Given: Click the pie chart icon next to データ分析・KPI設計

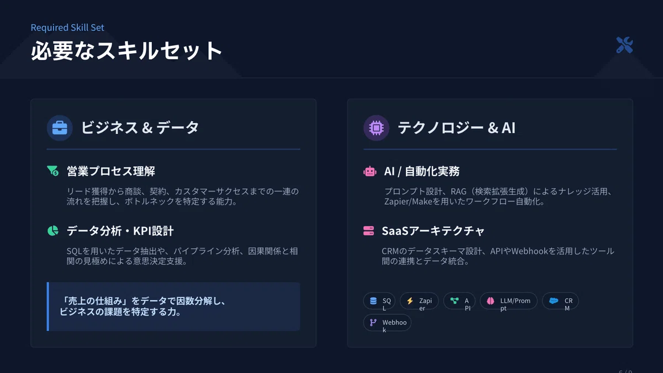Looking at the screenshot, I should pos(53,231).
